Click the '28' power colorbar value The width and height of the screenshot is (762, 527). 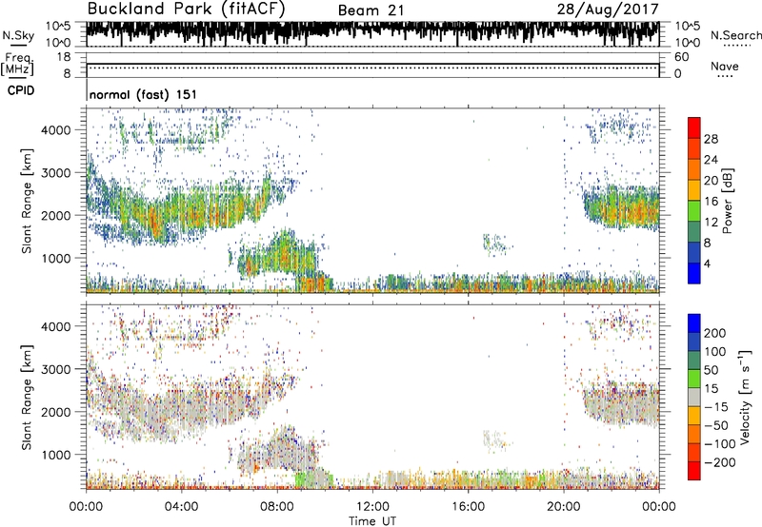[x=711, y=139]
